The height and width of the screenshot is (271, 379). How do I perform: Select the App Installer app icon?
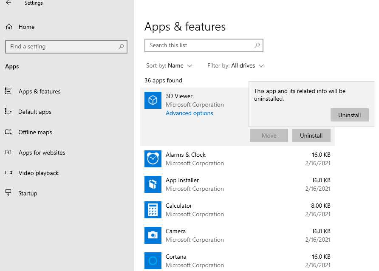coord(153,184)
